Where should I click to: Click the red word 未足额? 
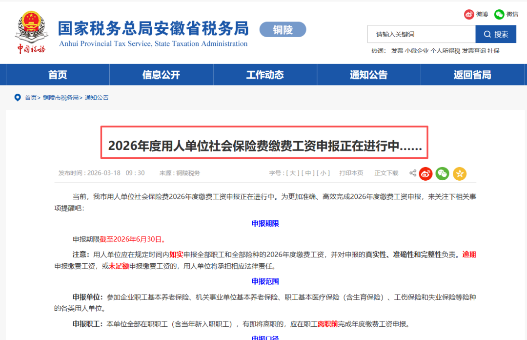coord(119,266)
